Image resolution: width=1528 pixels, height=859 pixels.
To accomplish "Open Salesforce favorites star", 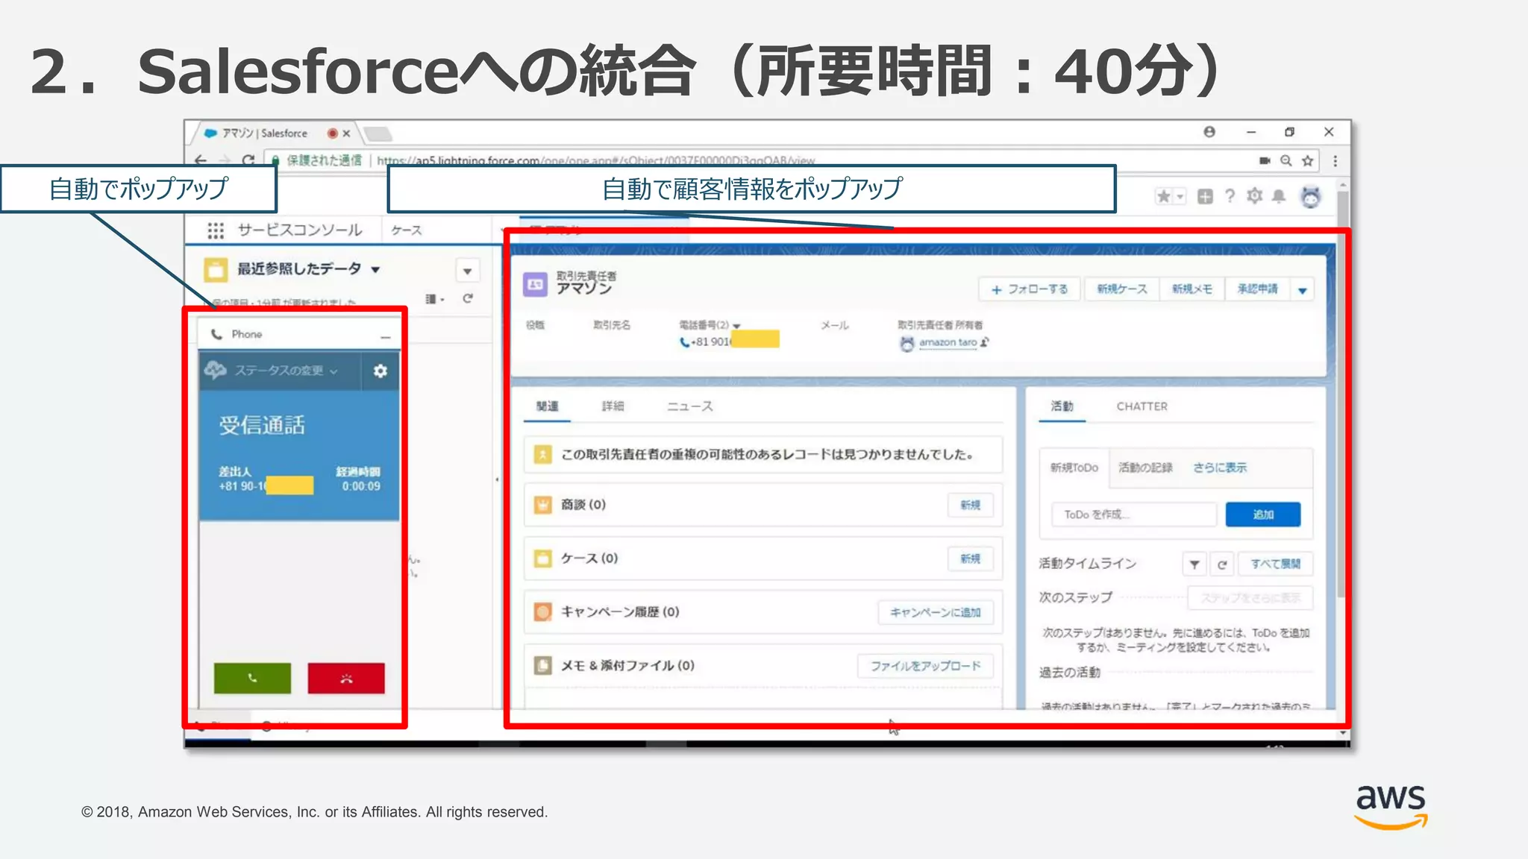I will 1163,196.
